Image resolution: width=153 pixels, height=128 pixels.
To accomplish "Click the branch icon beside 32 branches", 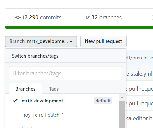I will coord(87,17).
